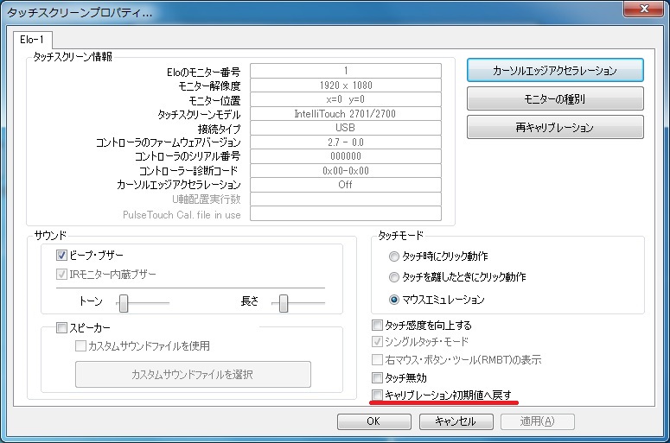
Task: Enable タッチ感度を向上する checkbox
Action: pyautogui.click(x=377, y=326)
